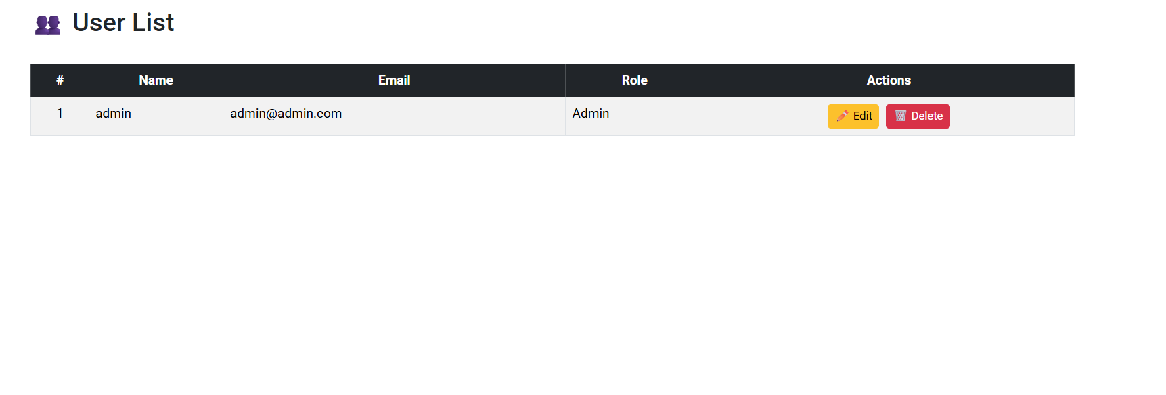Screen dimensions: 1166x395
Task: Click the word 'List' in page heading
Action: click(x=153, y=23)
